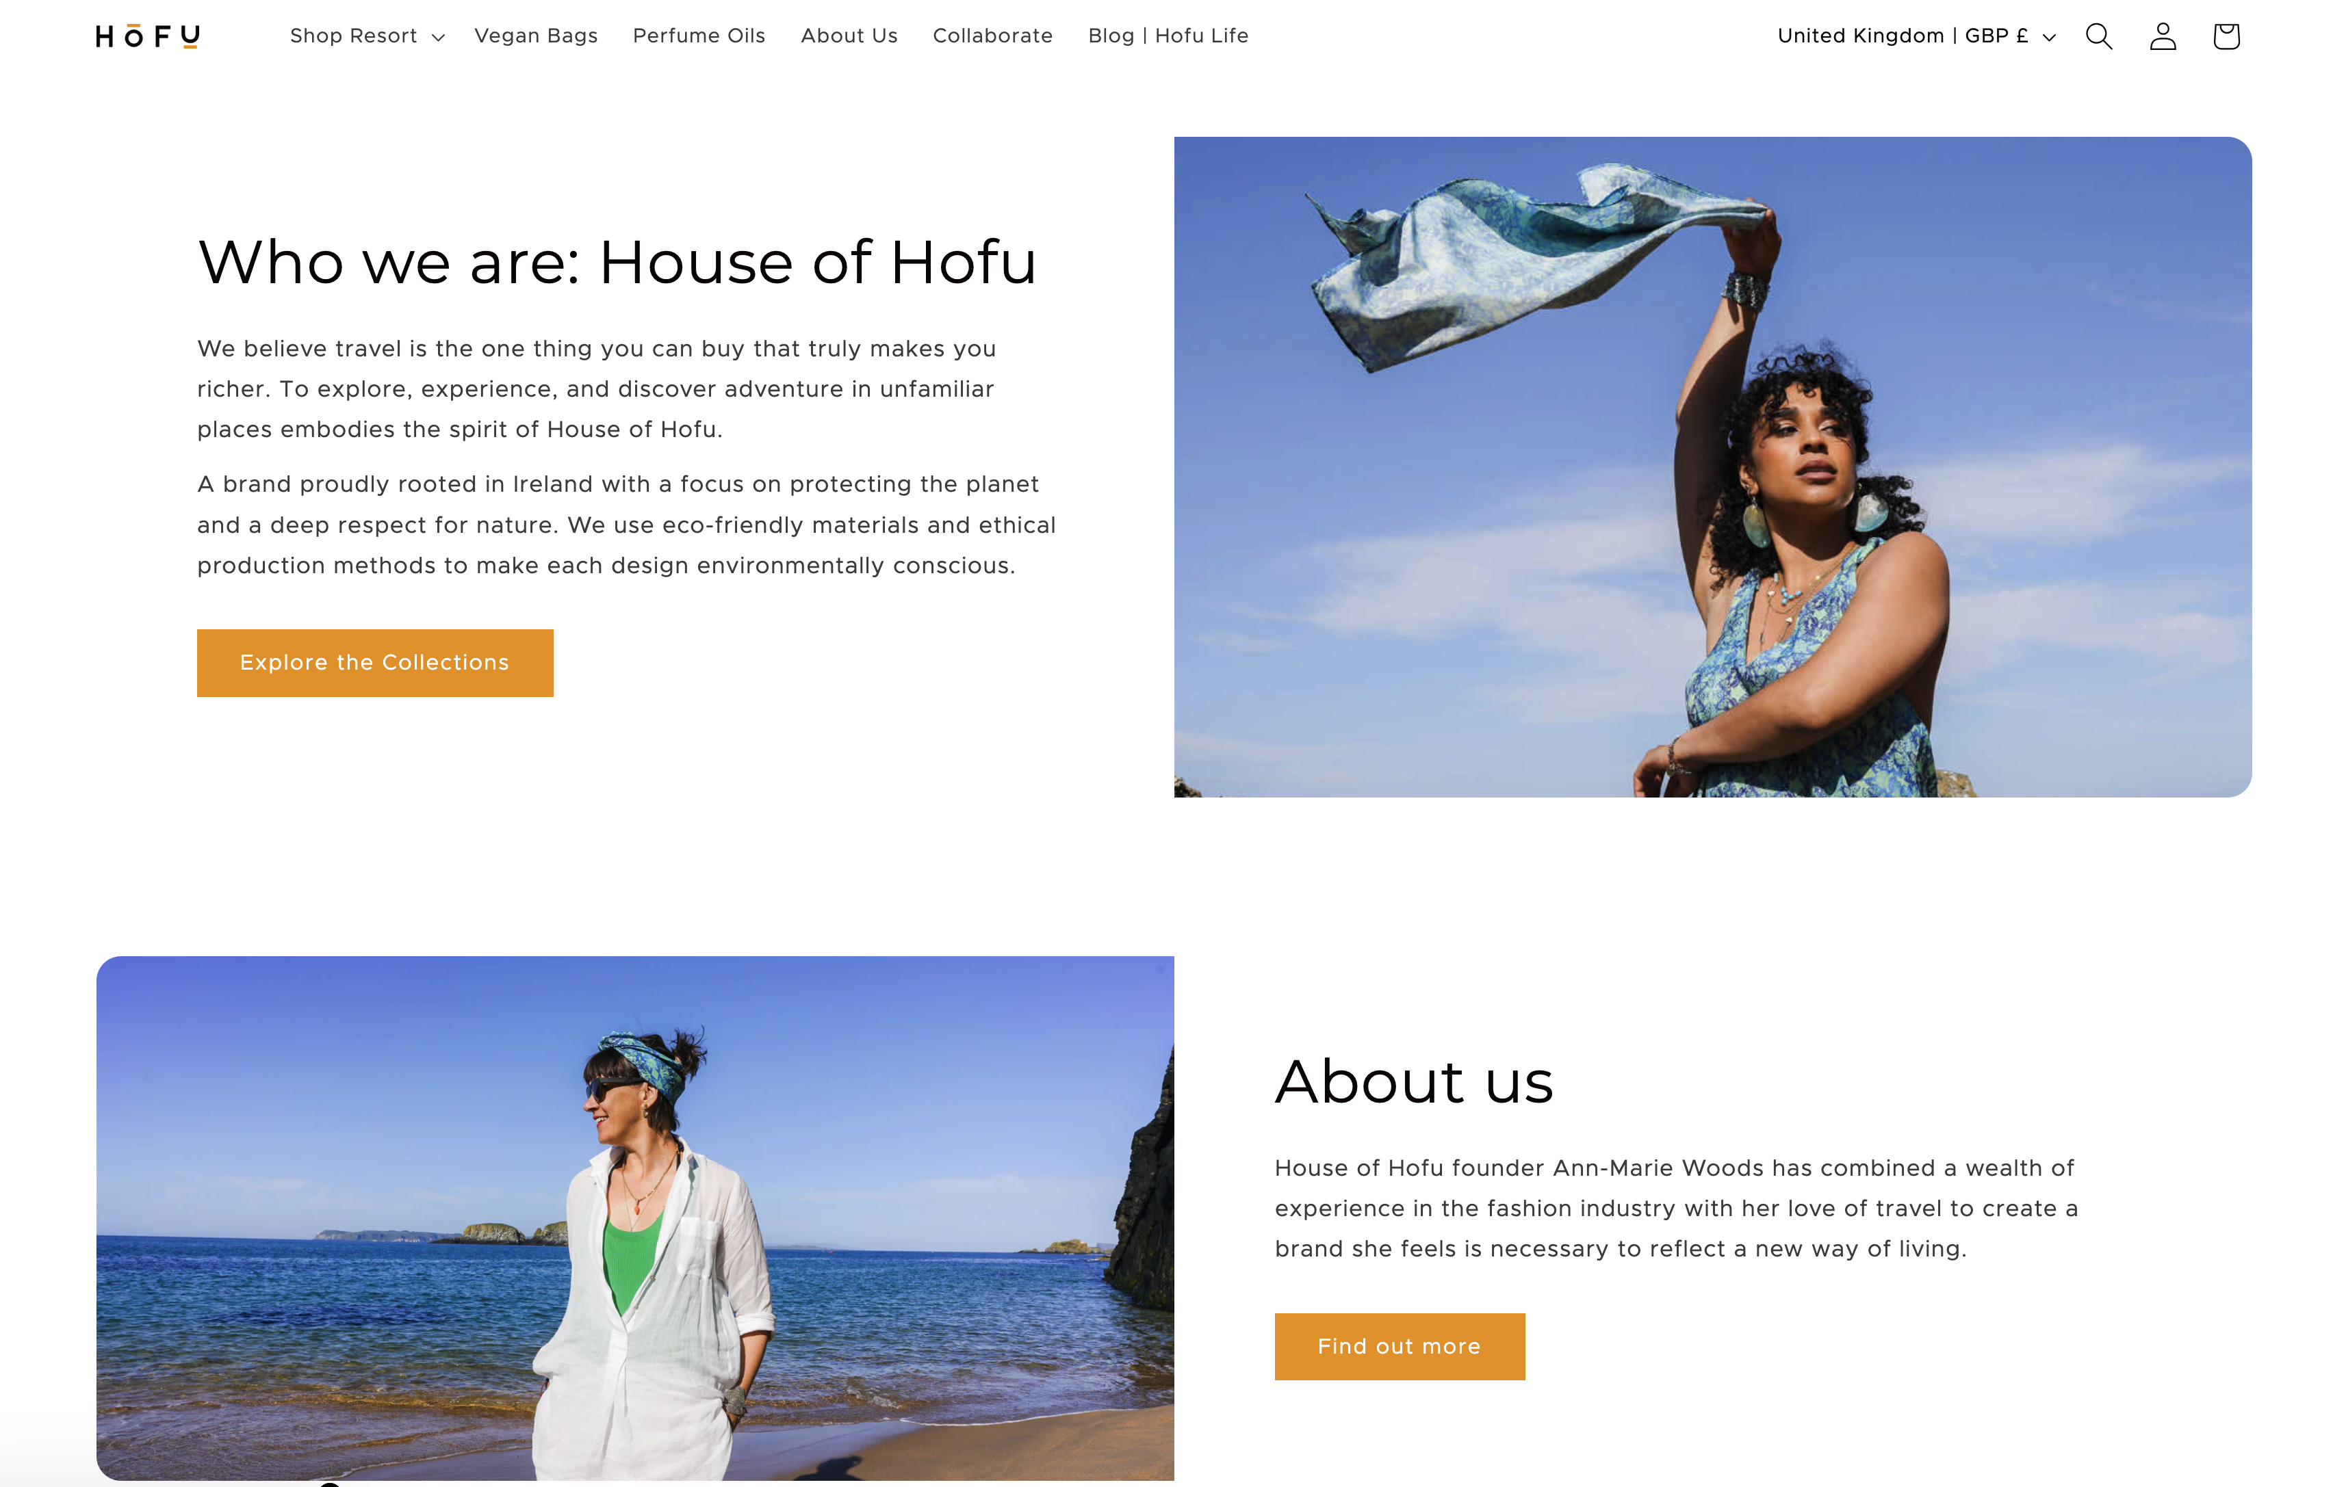Image resolution: width=2346 pixels, height=1487 pixels.
Task: Click the woman waving scarf photo
Action: 1712,466
